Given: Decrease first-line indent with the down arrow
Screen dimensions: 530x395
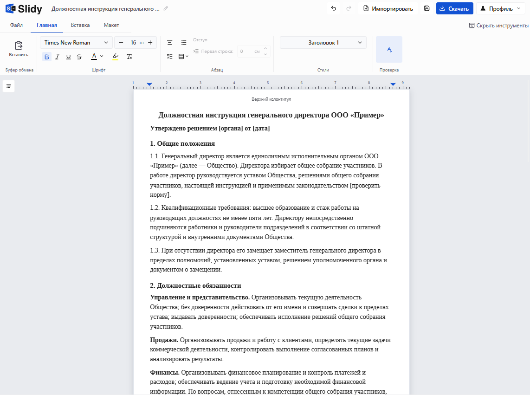Looking at the screenshot, I should click(265, 54).
